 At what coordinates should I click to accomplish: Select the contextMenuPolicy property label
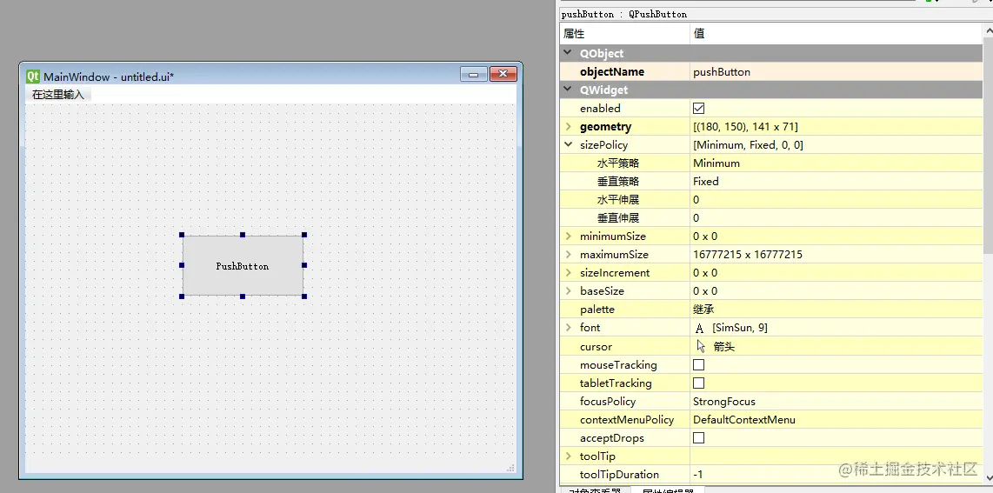pos(626,420)
